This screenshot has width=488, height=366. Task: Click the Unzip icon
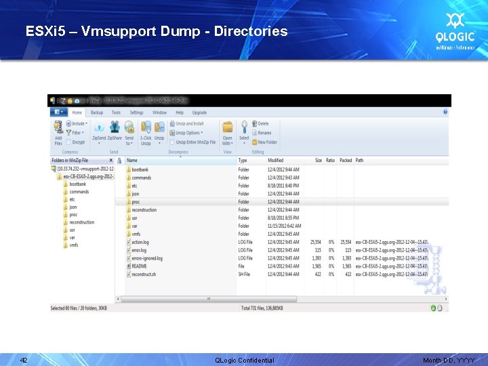159,127
